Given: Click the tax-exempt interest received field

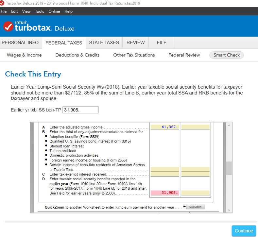Looking at the screenshot, I should click(x=165, y=174).
